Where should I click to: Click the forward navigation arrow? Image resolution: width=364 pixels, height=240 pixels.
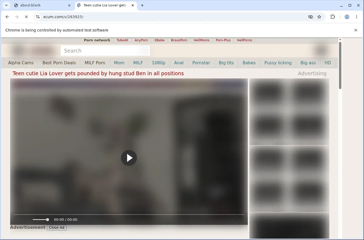pyautogui.click(x=17, y=17)
